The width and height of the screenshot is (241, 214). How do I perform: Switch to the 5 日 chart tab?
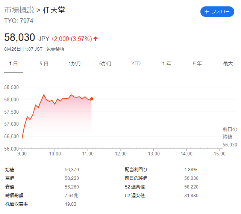[44, 63]
